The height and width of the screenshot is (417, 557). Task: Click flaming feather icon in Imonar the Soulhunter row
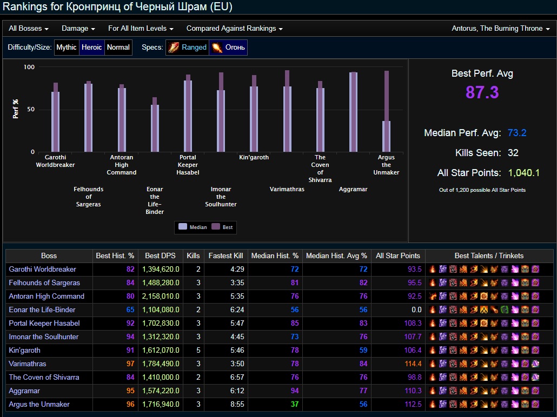coord(494,337)
